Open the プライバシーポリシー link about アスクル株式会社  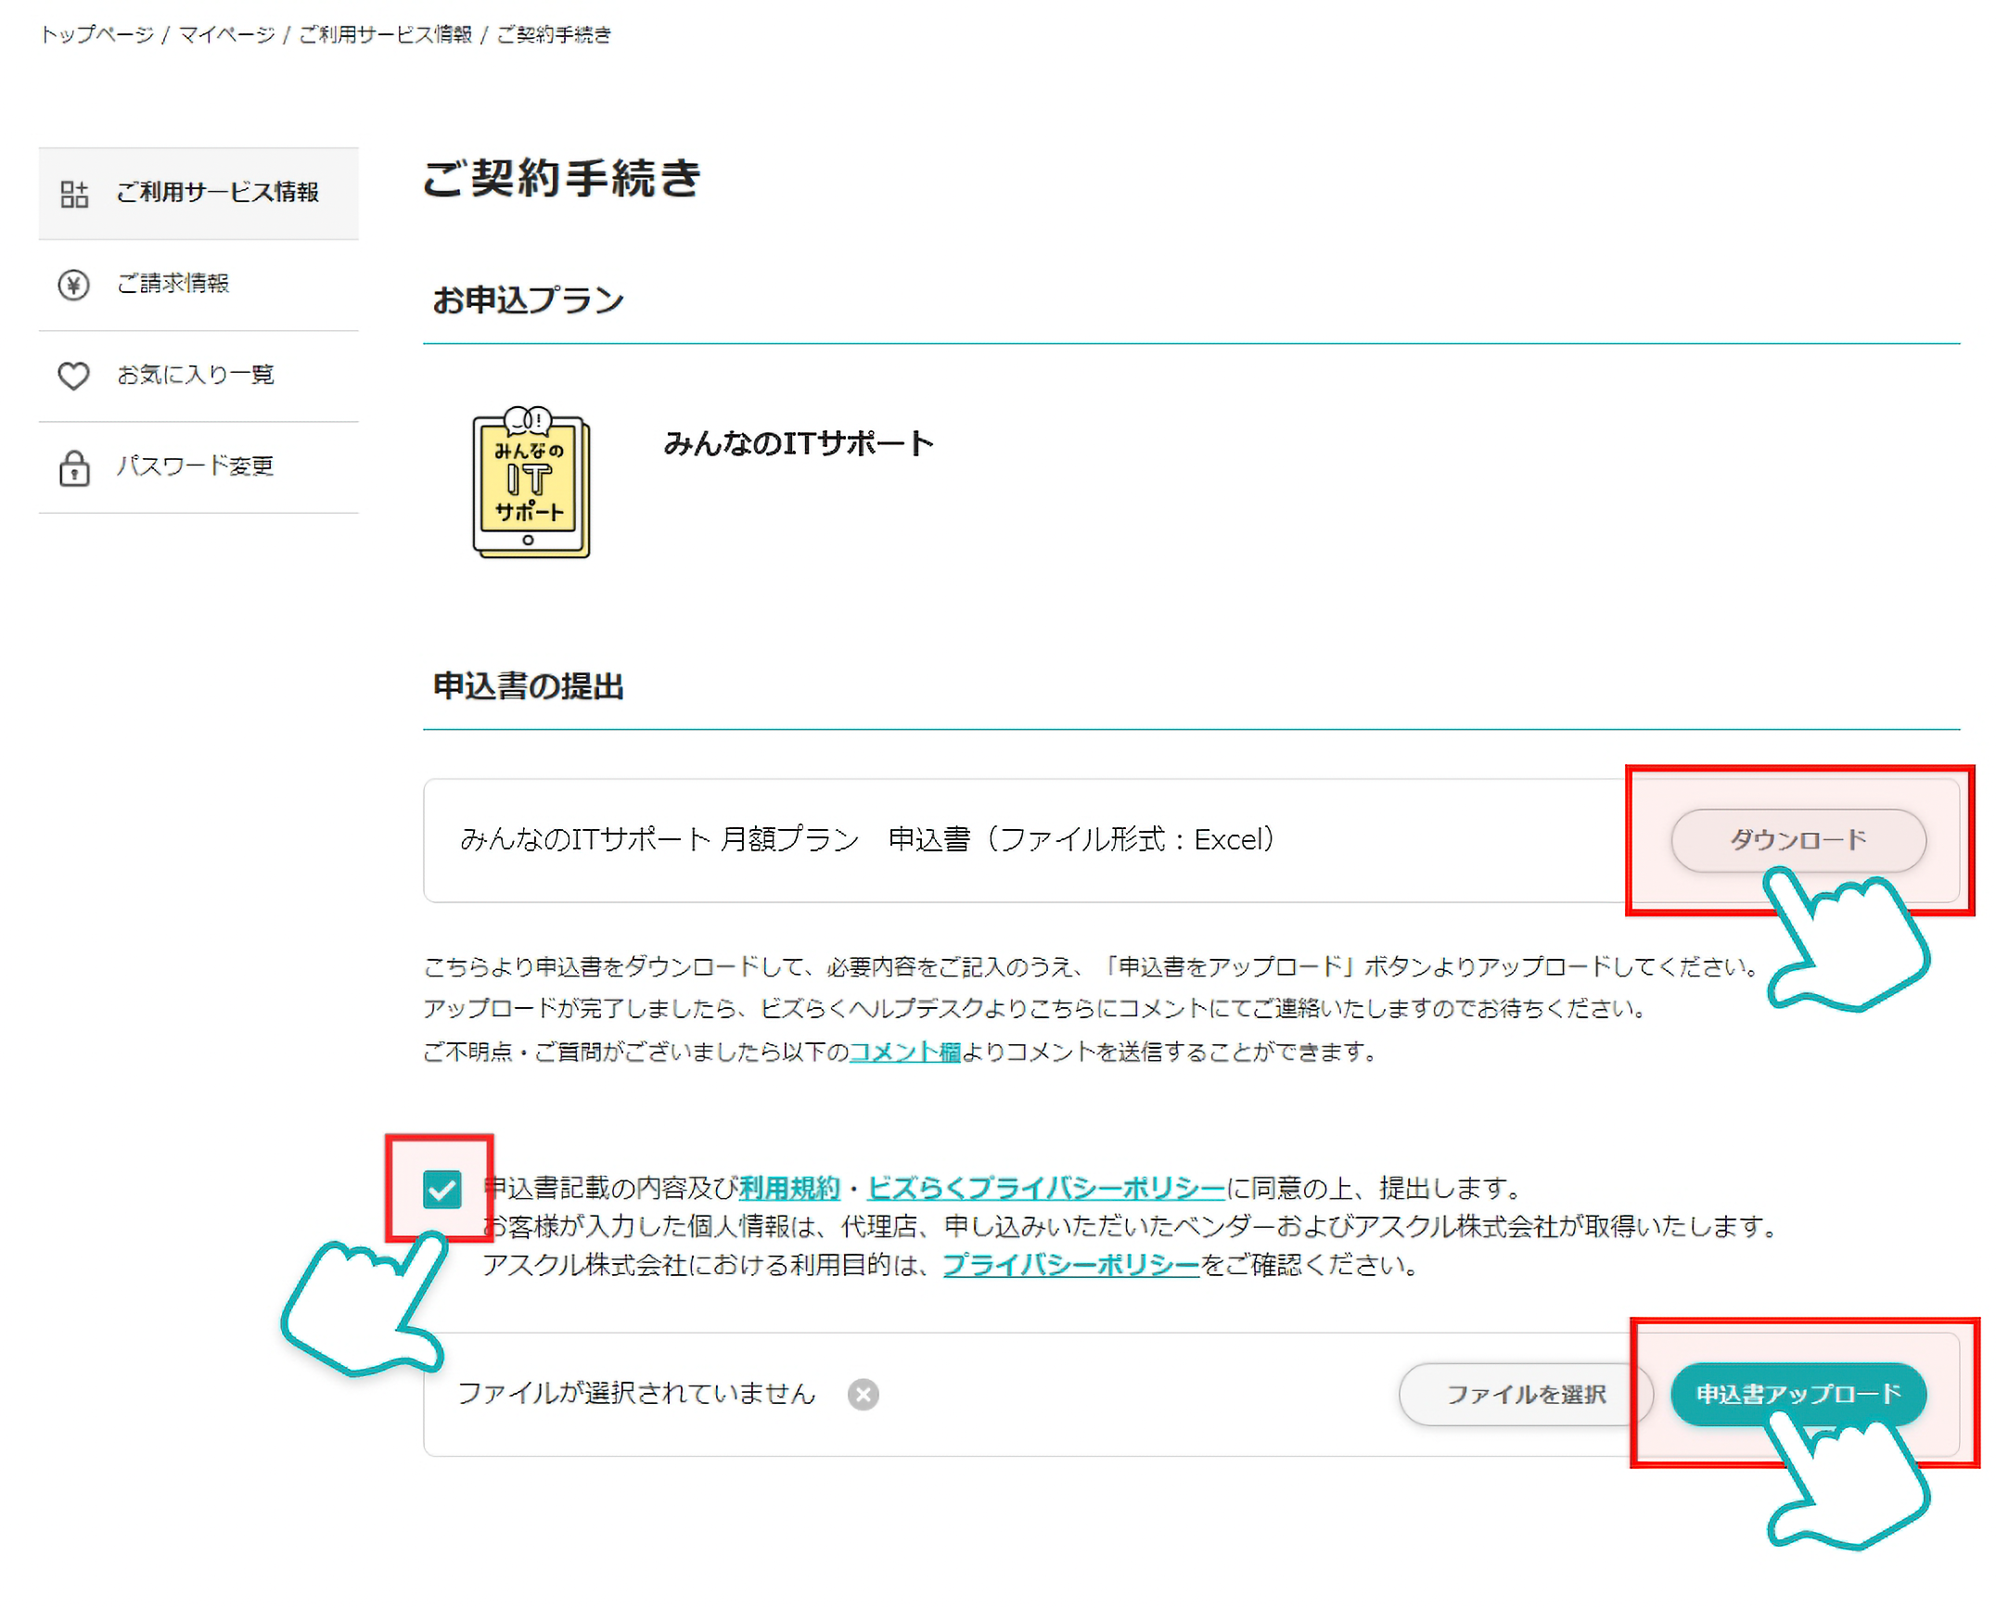coord(1071,1265)
